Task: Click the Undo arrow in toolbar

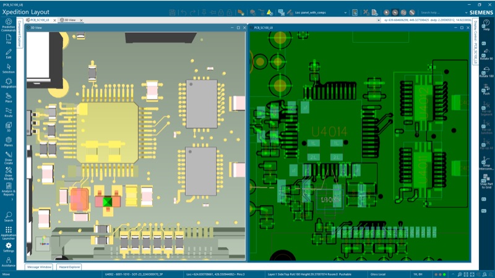Action: [x=184, y=12]
